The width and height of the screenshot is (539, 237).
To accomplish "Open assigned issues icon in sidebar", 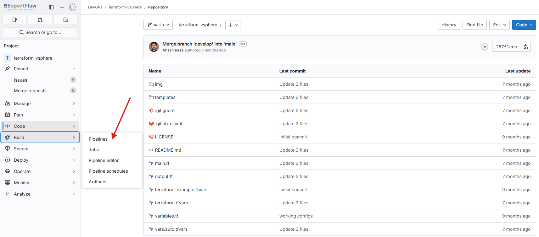I will (x=14, y=20).
